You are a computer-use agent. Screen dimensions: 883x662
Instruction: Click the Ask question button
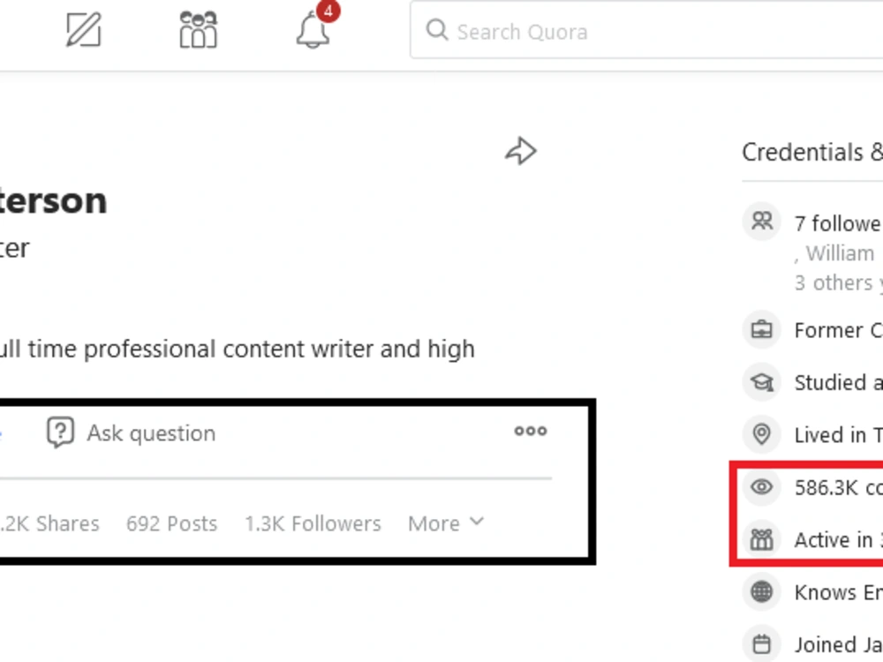(x=131, y=433)
